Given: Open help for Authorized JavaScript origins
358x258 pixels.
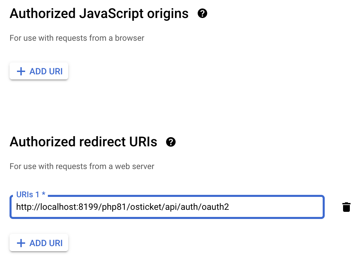Looking at the screenshot, I should click(202, 14).
